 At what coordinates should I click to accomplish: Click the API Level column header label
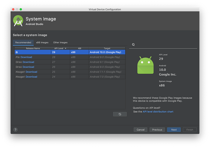click(x=59, y=48)
